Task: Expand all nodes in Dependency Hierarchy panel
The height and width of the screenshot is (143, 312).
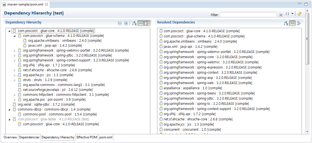Action: 126,23
